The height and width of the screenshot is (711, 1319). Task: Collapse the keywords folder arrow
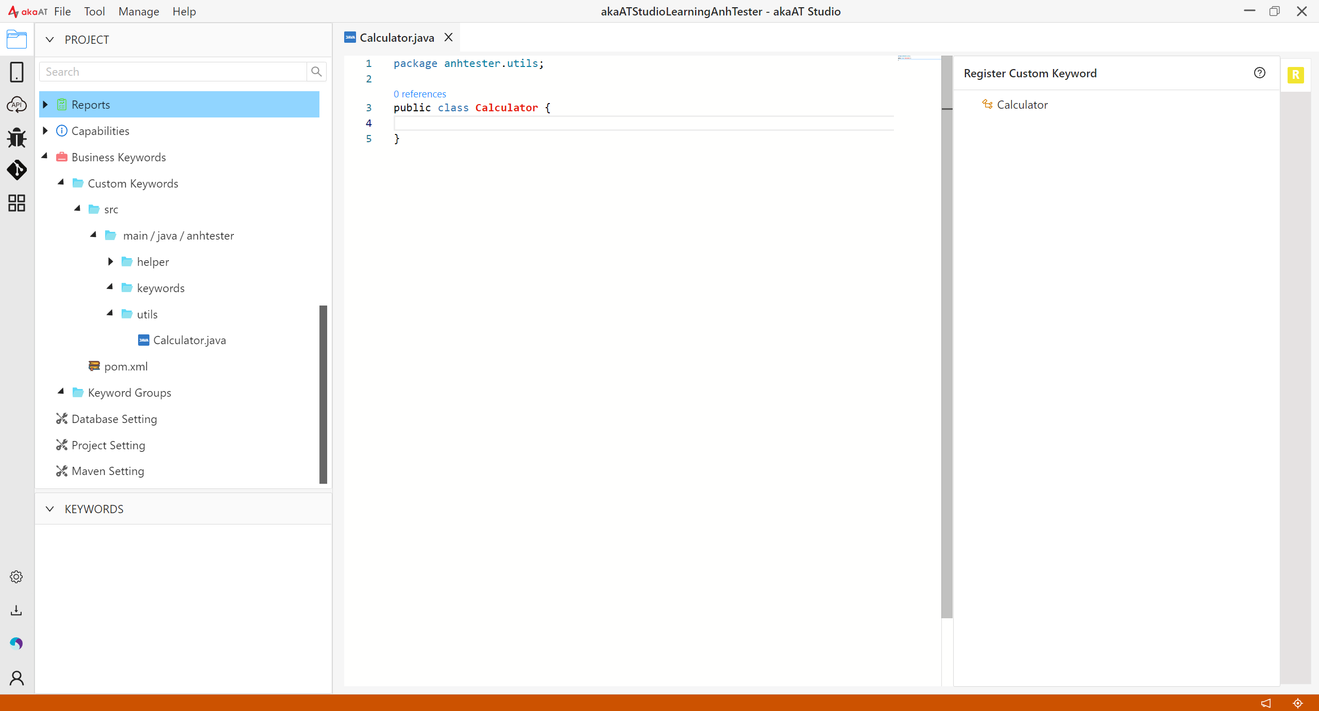tap(110, 287)
